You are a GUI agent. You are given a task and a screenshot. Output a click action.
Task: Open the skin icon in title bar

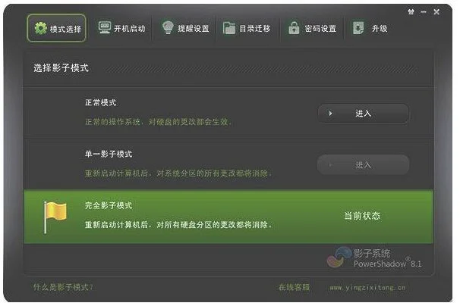coord(411,11)
